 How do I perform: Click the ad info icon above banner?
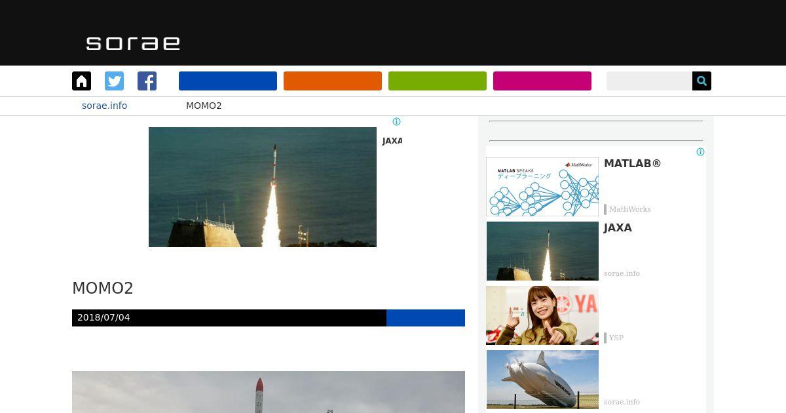(396, 121)
